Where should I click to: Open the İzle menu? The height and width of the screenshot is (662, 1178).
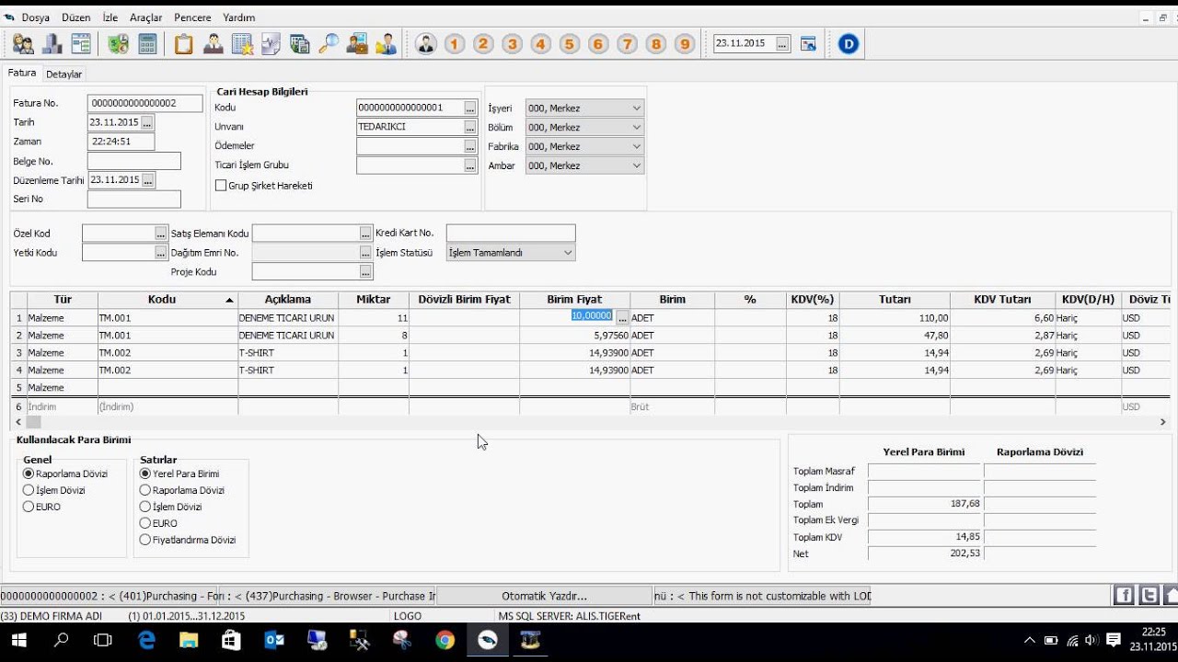pyautogui.click(x=110, y=17)
